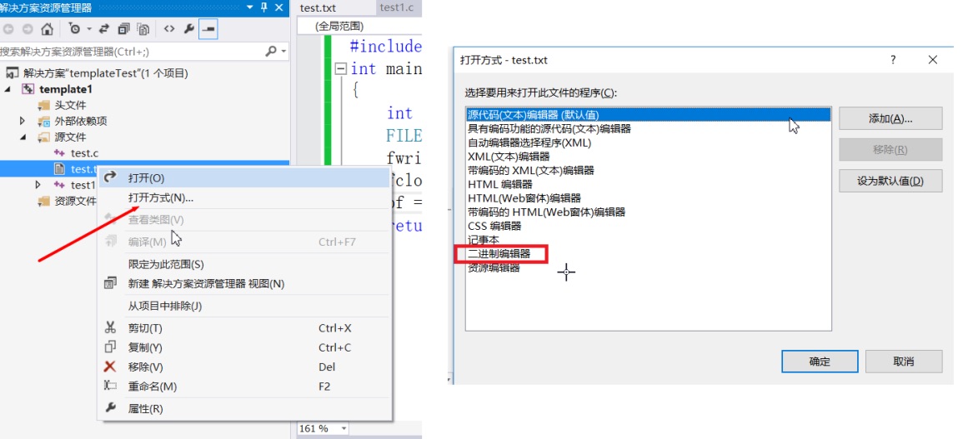Click the 设为默认值(D) button
Image resolution: width=973 pixels, height=439 pixels.
pyautogui.click(x=890, y=181)
